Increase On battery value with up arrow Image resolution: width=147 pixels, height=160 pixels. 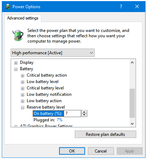click(x=84, y=112)
